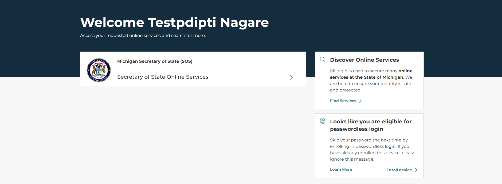
Task: Click the magnifying glass search icon
Action: 323,59
